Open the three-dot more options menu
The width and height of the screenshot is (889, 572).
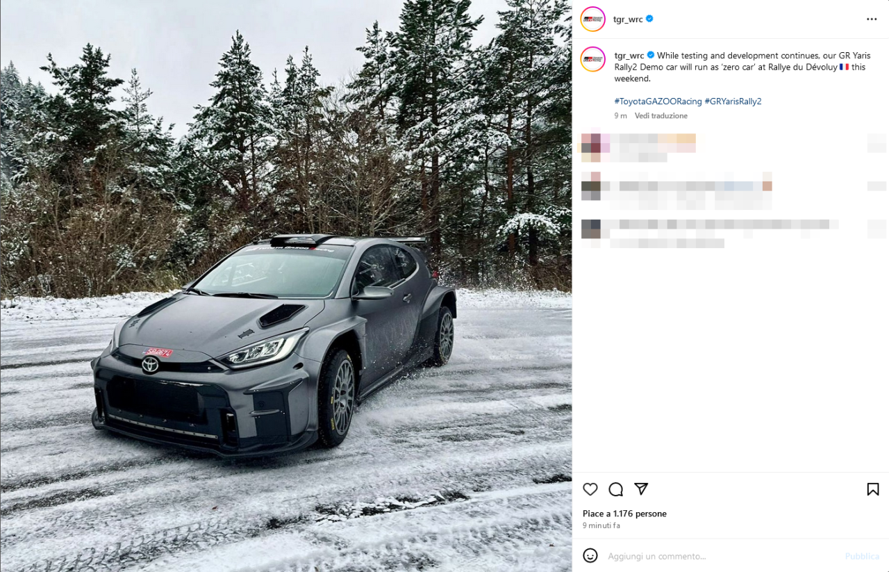click(872, 19)
